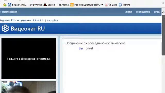
Task: Click the vertical scrollbar thumb
Action: click(163, 35)
